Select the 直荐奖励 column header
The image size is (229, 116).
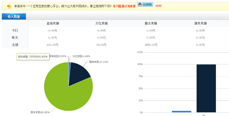(53, 24)
